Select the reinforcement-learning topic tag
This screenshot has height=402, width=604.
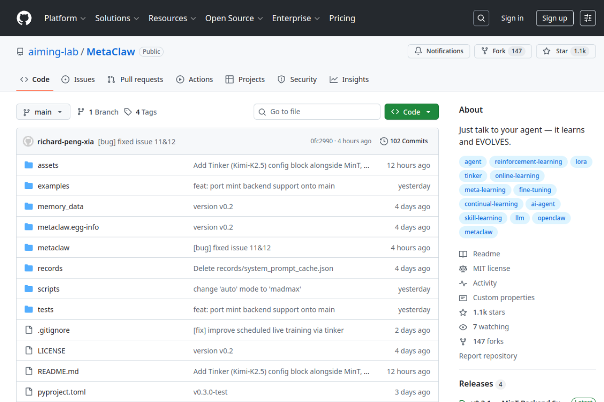point(528,162)
